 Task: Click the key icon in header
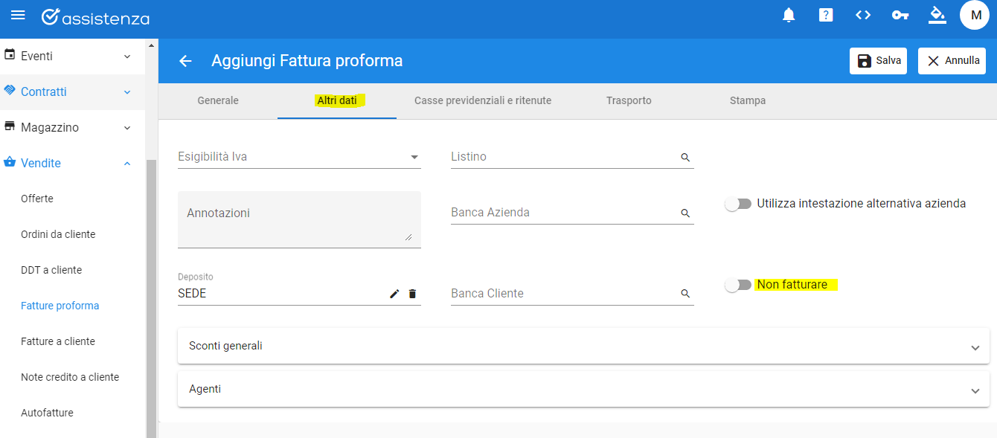(x=900, y=15)
